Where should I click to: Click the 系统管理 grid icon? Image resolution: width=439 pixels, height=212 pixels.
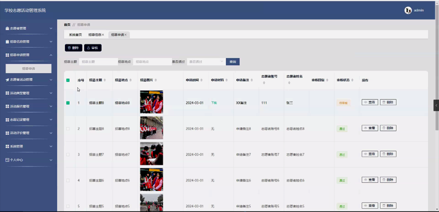point(7,147)
